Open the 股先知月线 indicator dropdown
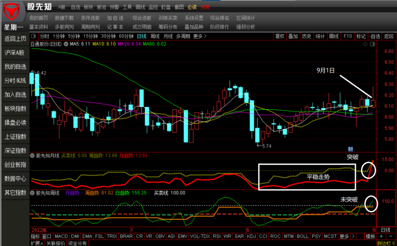This screenshot has width=397, height=246. tap(32, 155)
